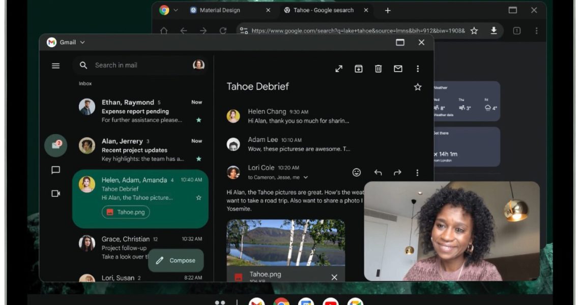Add emoji reaction to Lori Cole's message
Image resolution: width=580 pixels, height=305 pixels.
[357, 172]
